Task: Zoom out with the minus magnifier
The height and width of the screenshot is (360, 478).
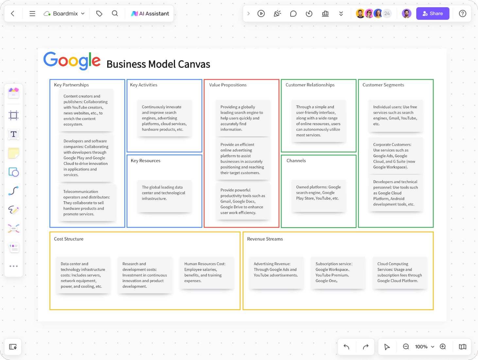Action: tap(406, 347)
